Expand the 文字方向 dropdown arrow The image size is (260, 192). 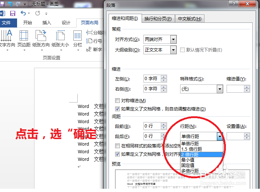[x=7, y=50]
